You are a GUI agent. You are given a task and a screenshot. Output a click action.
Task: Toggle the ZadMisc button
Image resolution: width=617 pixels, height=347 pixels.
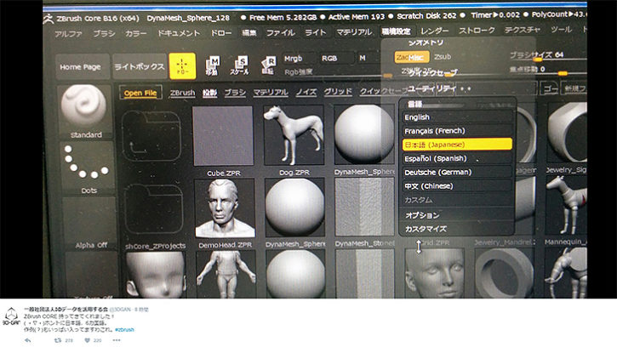[x=412, y=57]
